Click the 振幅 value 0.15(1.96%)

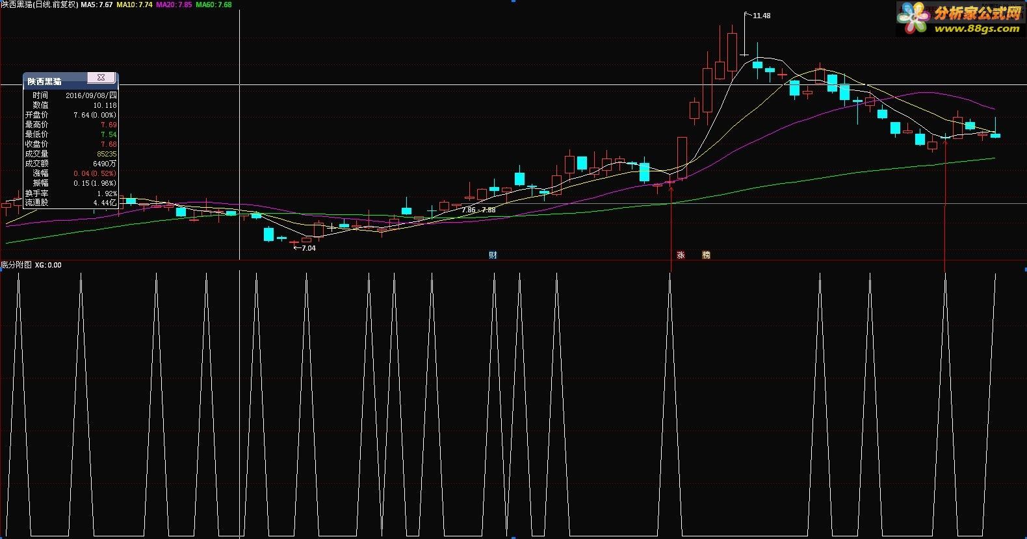click(95, 183)
